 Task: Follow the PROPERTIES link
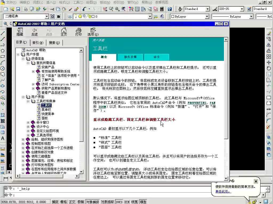197,103
